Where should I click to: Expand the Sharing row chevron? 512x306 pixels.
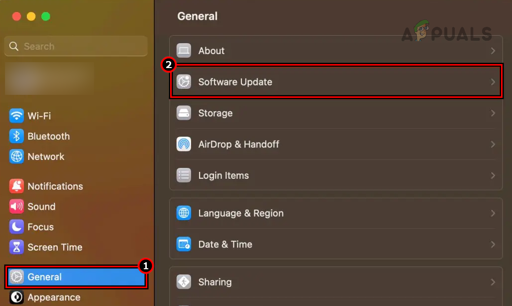coord(493,282)
